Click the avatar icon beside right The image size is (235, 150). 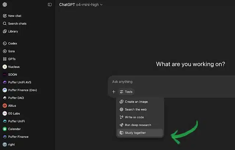point(5,144)
